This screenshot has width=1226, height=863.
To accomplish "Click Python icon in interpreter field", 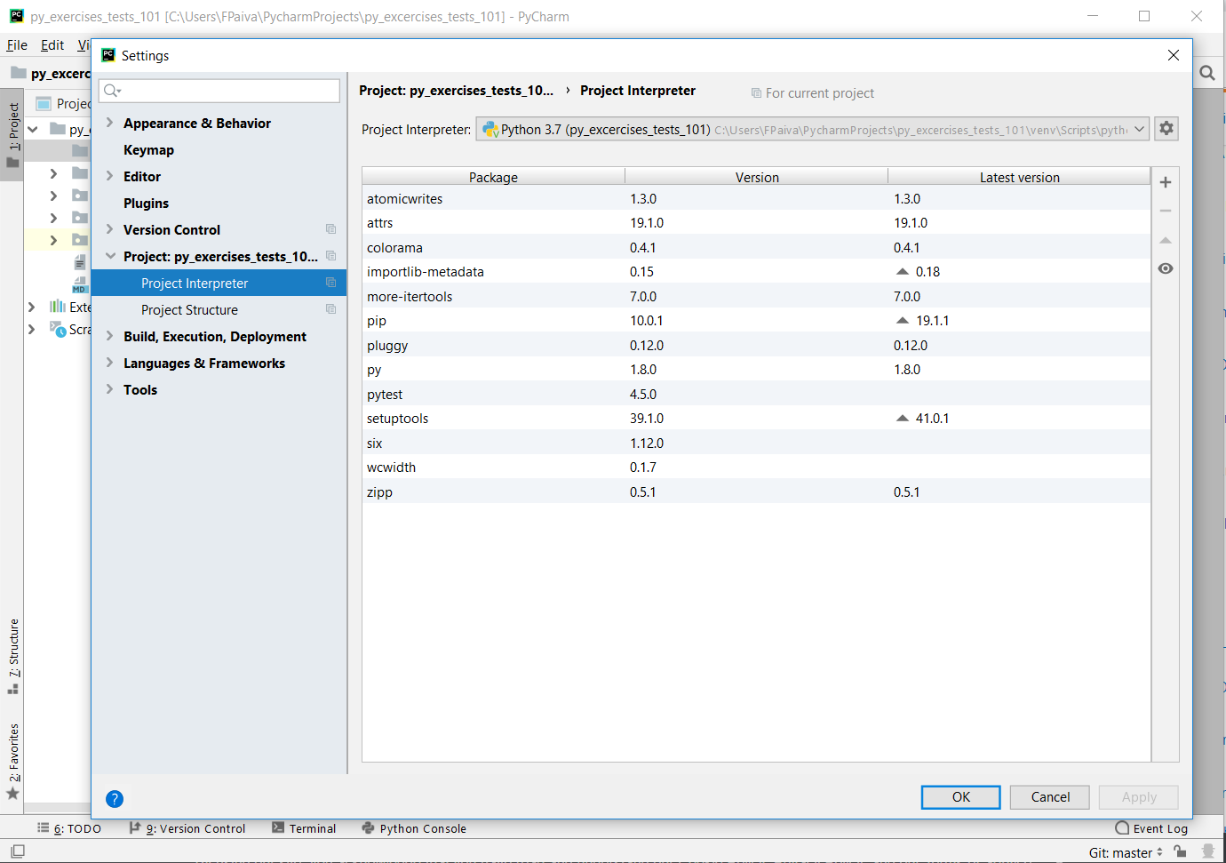I will (490, 130).
